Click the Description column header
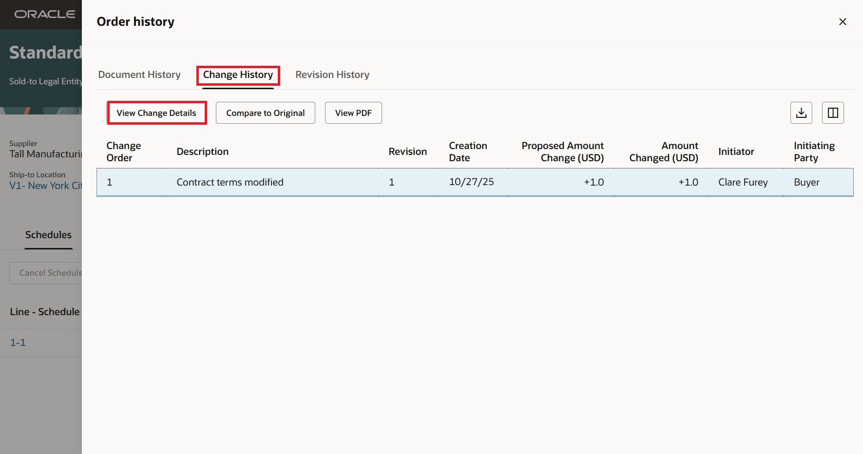Image resolution: width=863 pixels, height=454 pixels. click(x=202, y=151)
